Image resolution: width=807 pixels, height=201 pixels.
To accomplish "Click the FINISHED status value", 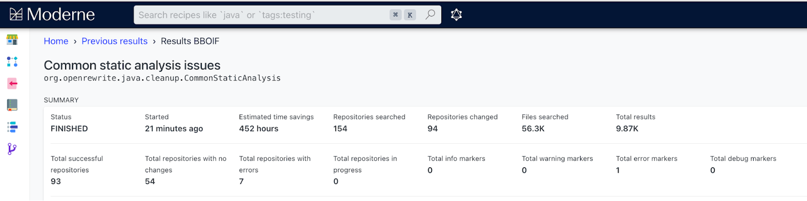I will [69, 129].
